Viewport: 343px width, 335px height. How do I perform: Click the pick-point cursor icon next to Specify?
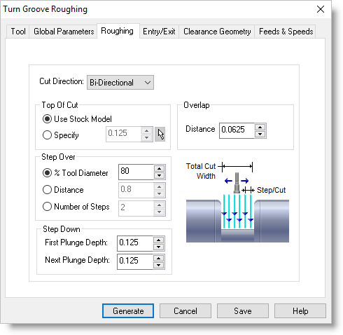[x=160, y=135]
